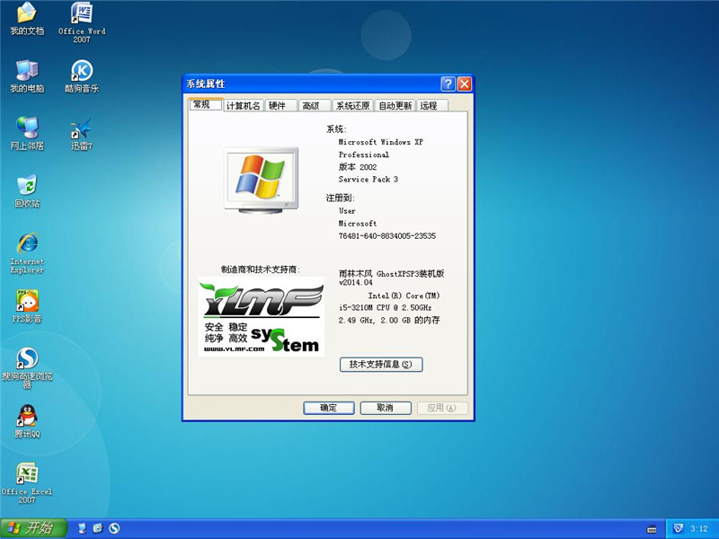Select the 我的电脑 desktop icon
This screenshot has height=539, width=719.
pos(27,76)
